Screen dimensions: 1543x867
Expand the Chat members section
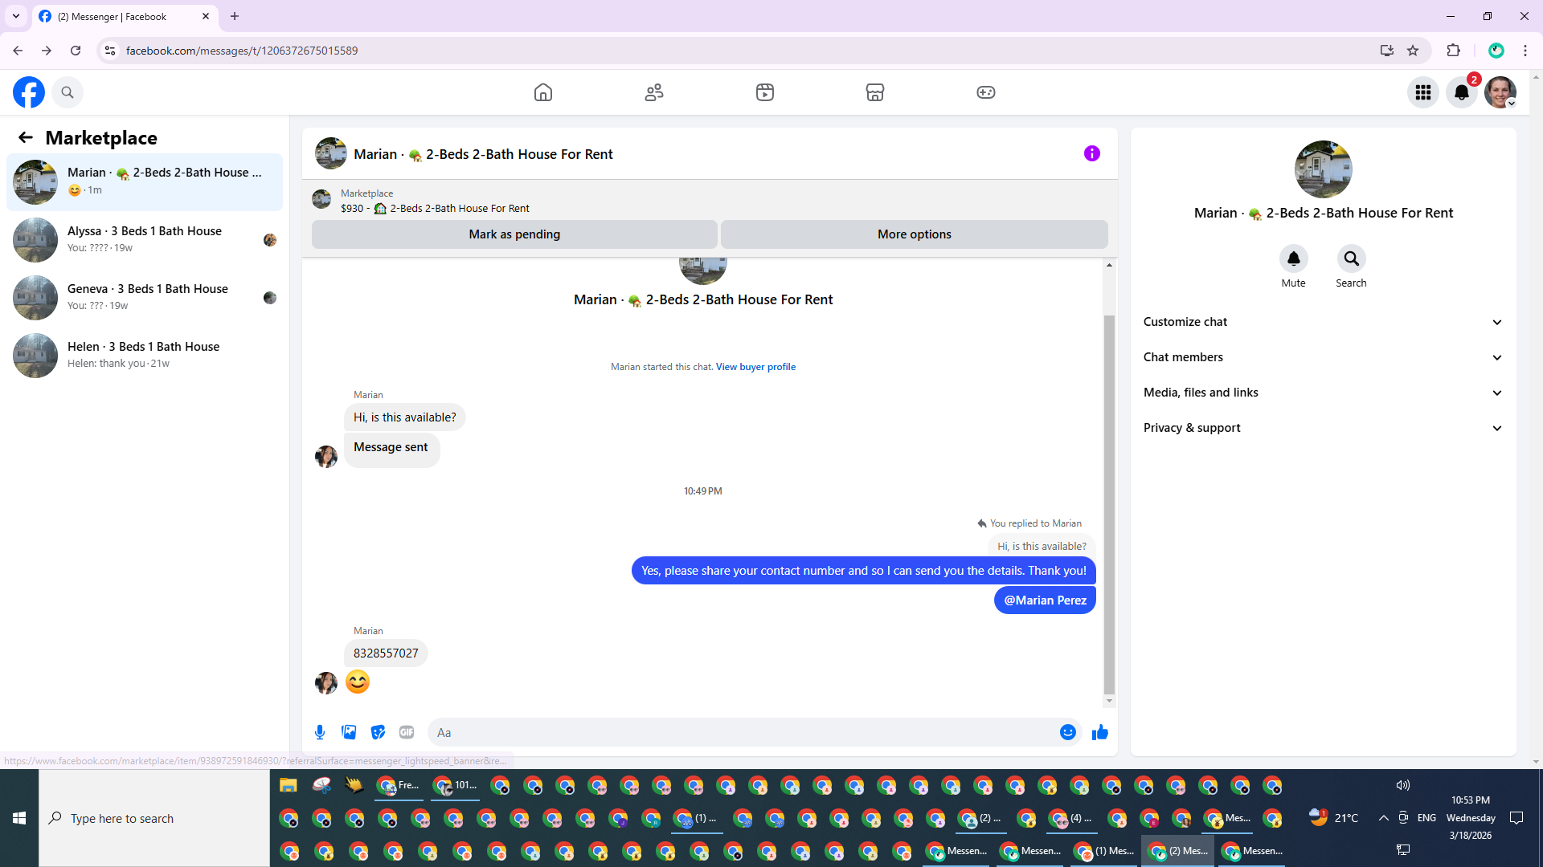[x=1323, y=357]
